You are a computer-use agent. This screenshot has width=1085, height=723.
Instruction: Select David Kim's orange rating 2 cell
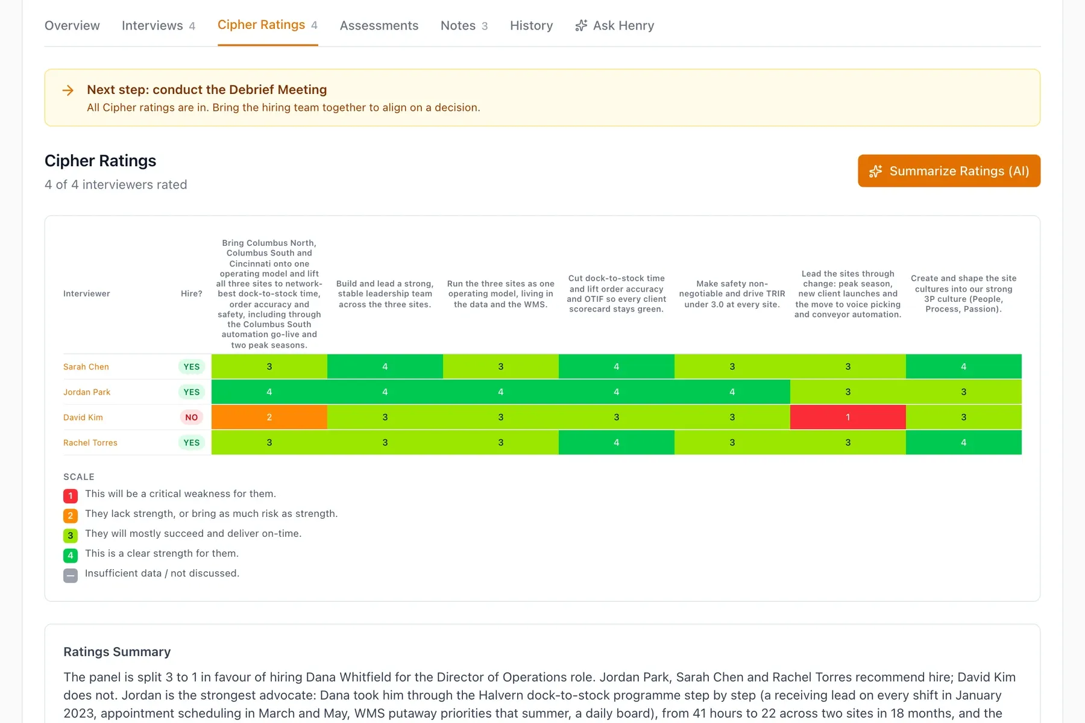tap(269, 417)
